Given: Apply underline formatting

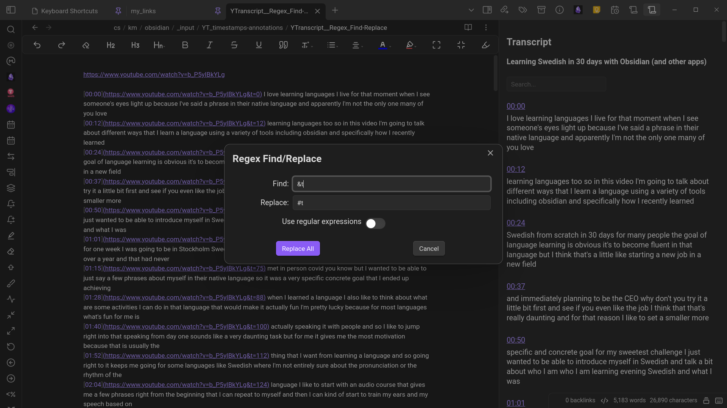Looking at the screenshot, I should pyautogui.click(x=259, y=45).
